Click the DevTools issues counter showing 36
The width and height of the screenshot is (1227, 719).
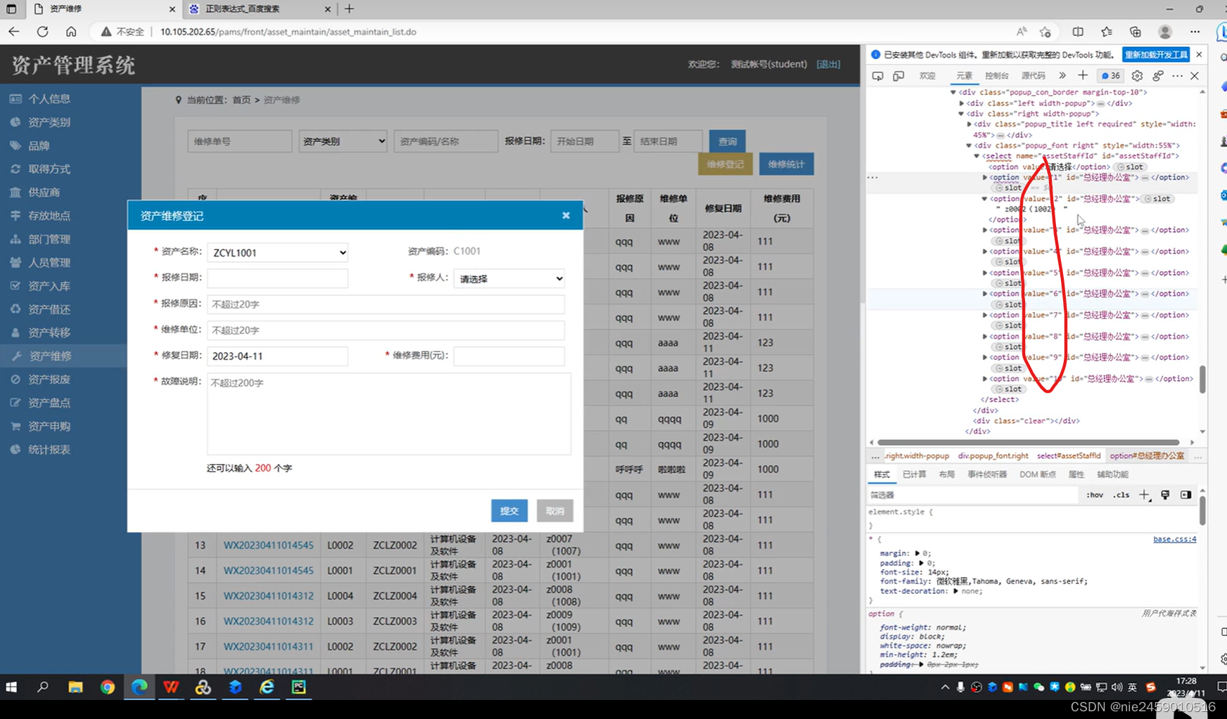click(1111, 76)
